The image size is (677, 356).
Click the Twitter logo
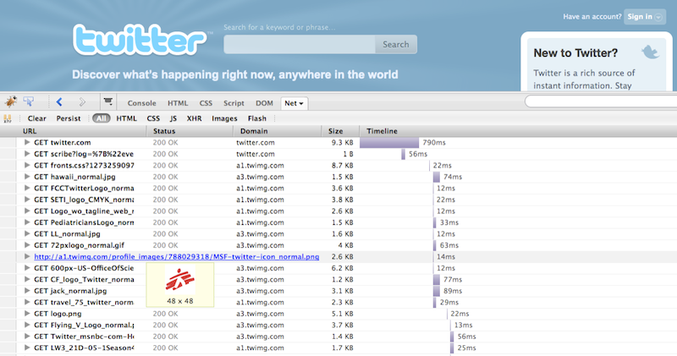pyautogui.click(x=140, y=40)
